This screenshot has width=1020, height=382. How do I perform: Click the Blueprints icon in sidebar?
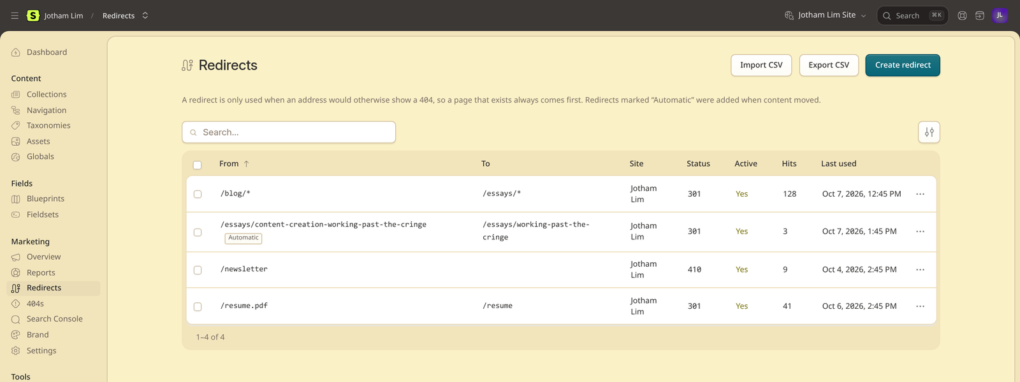coord(16,199)
